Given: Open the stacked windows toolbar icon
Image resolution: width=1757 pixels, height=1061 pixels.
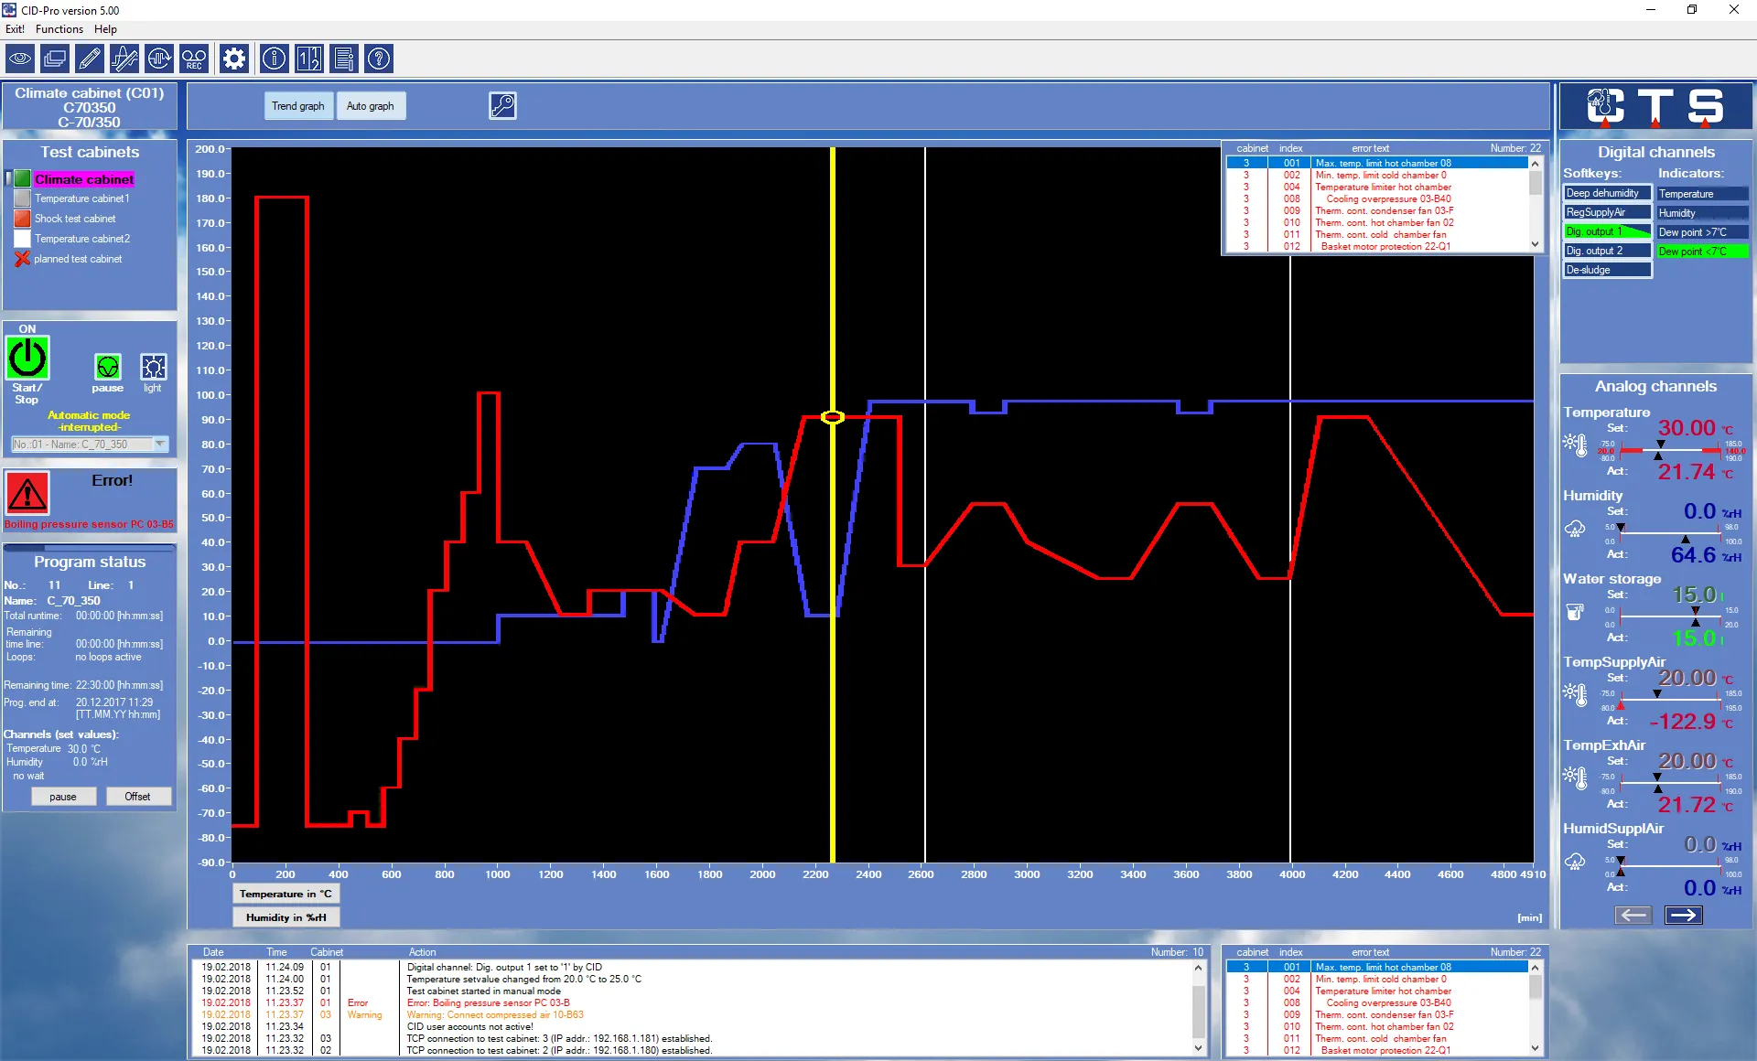Looking at the screenshot, I should [55, 59].
